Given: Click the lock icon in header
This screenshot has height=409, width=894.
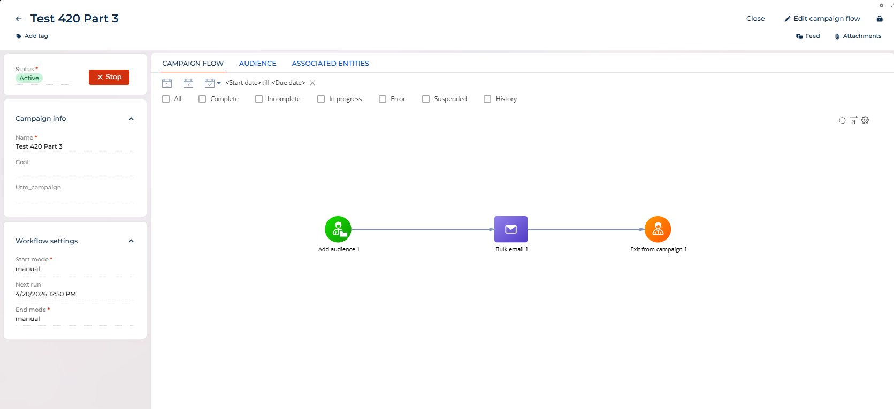Looking at the screenshot, I should tap(880, 19).
